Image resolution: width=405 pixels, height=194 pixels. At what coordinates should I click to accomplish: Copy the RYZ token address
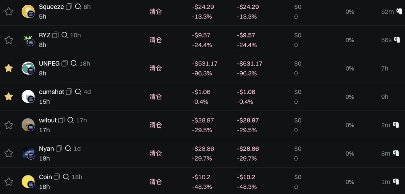pos(56,35)
